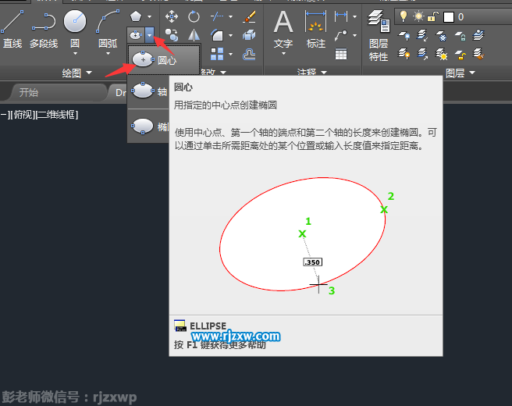Viewport: 512px width, 406px height.
Task: Click the [俯视] view control label
Action: click(23, 115)
